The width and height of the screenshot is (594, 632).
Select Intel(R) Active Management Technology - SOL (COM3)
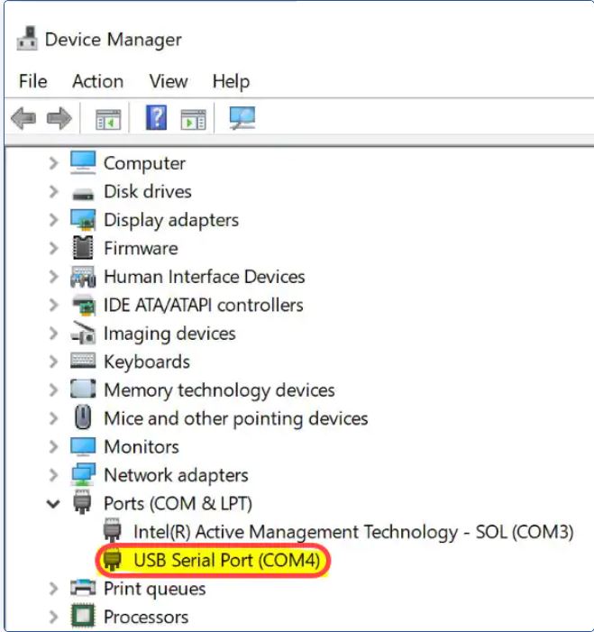pyautogui.click(x=353, y=532)
